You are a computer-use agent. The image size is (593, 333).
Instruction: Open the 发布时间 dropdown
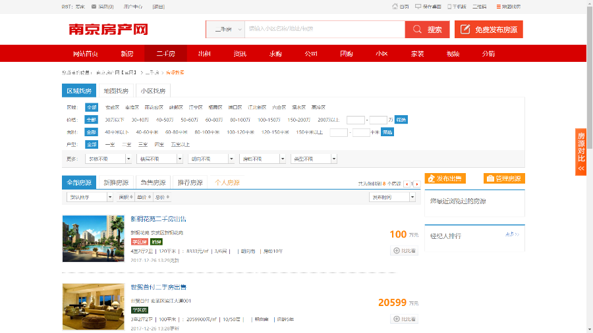(393, 197)
